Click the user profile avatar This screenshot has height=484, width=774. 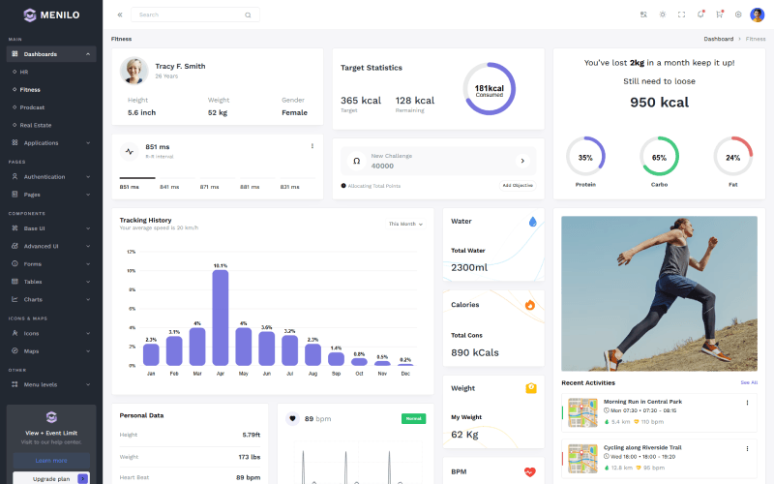pyautogui.click(x=757, y=15)
